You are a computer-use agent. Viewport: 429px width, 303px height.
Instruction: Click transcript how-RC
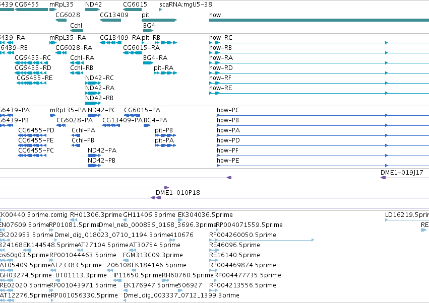[x=221, y=37]
